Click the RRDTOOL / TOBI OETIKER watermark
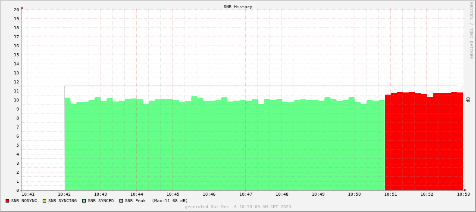This screenshot has width=476, height=212. coord(471,30)
